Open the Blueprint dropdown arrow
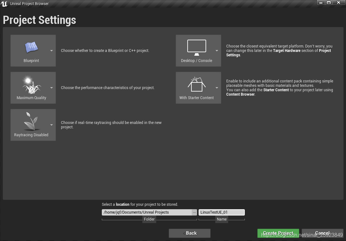 point(52,51)
